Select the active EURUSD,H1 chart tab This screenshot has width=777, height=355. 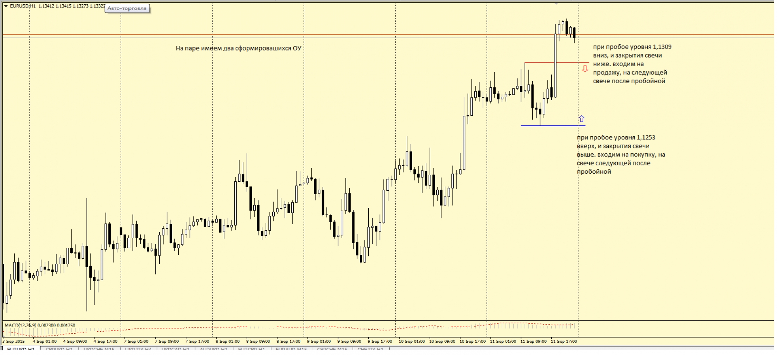[21, 350]
